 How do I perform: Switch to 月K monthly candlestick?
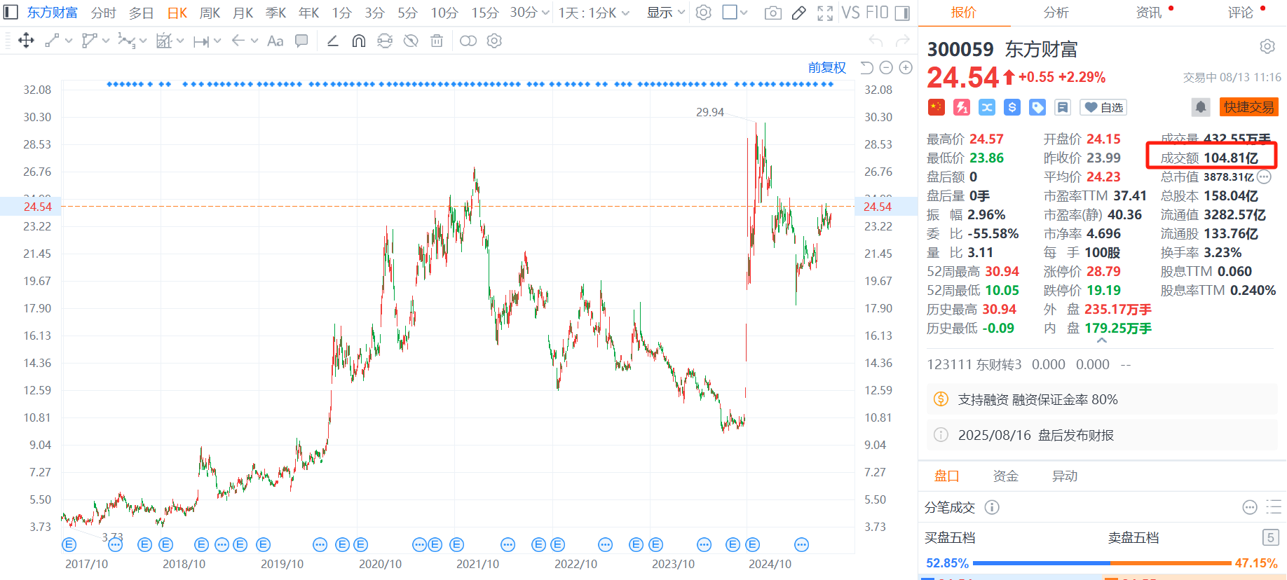[x=243, y=13]
